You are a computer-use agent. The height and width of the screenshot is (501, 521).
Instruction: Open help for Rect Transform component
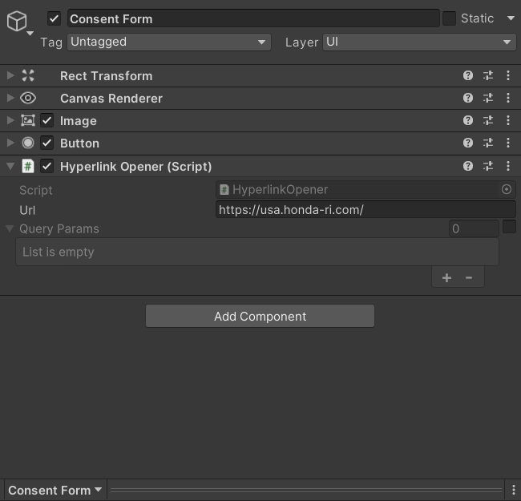click(468, 75)
